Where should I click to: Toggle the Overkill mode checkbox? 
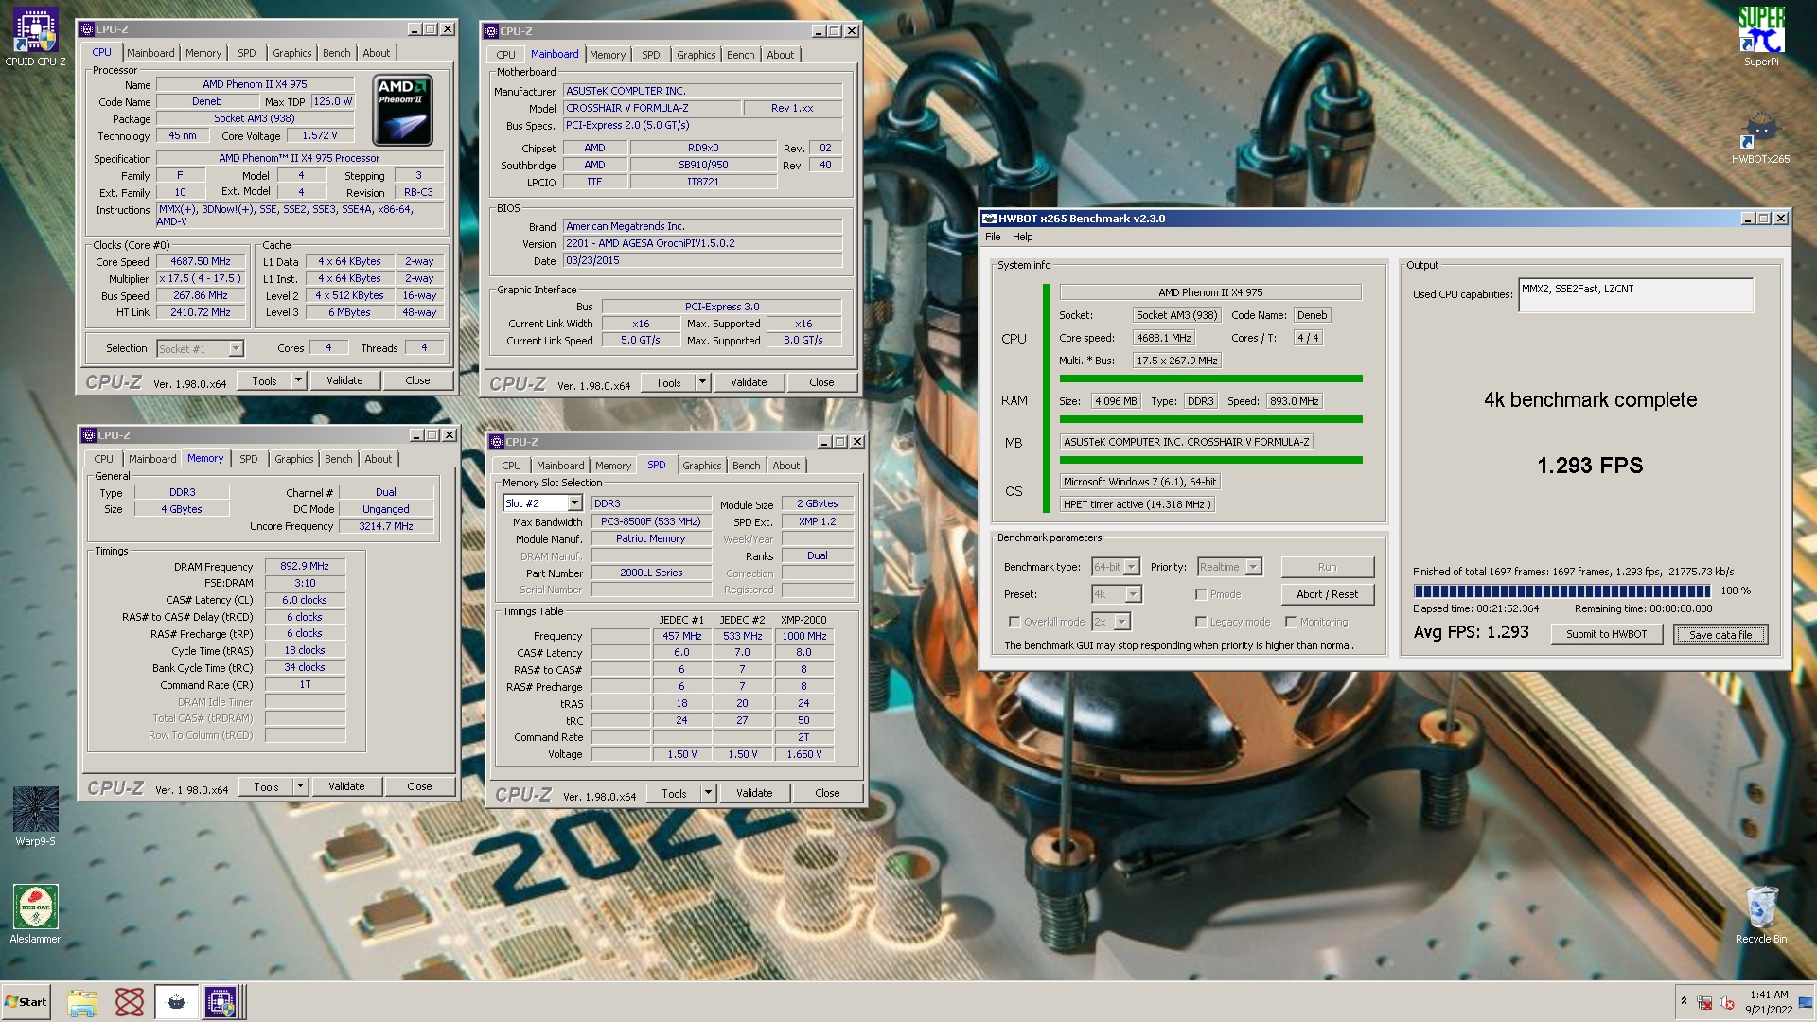click(x=1014, y=622)
